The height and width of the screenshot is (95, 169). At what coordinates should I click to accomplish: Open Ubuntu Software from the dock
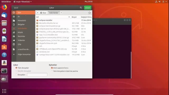4,47
